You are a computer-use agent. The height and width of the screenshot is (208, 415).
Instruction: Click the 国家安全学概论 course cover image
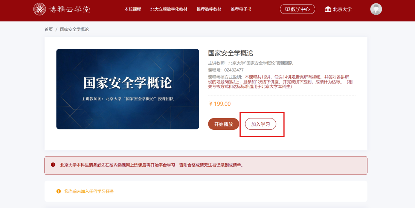click(x=128, y=89)
